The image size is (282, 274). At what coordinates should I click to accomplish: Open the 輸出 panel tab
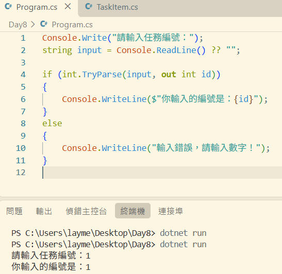click(x=44, y=211)
